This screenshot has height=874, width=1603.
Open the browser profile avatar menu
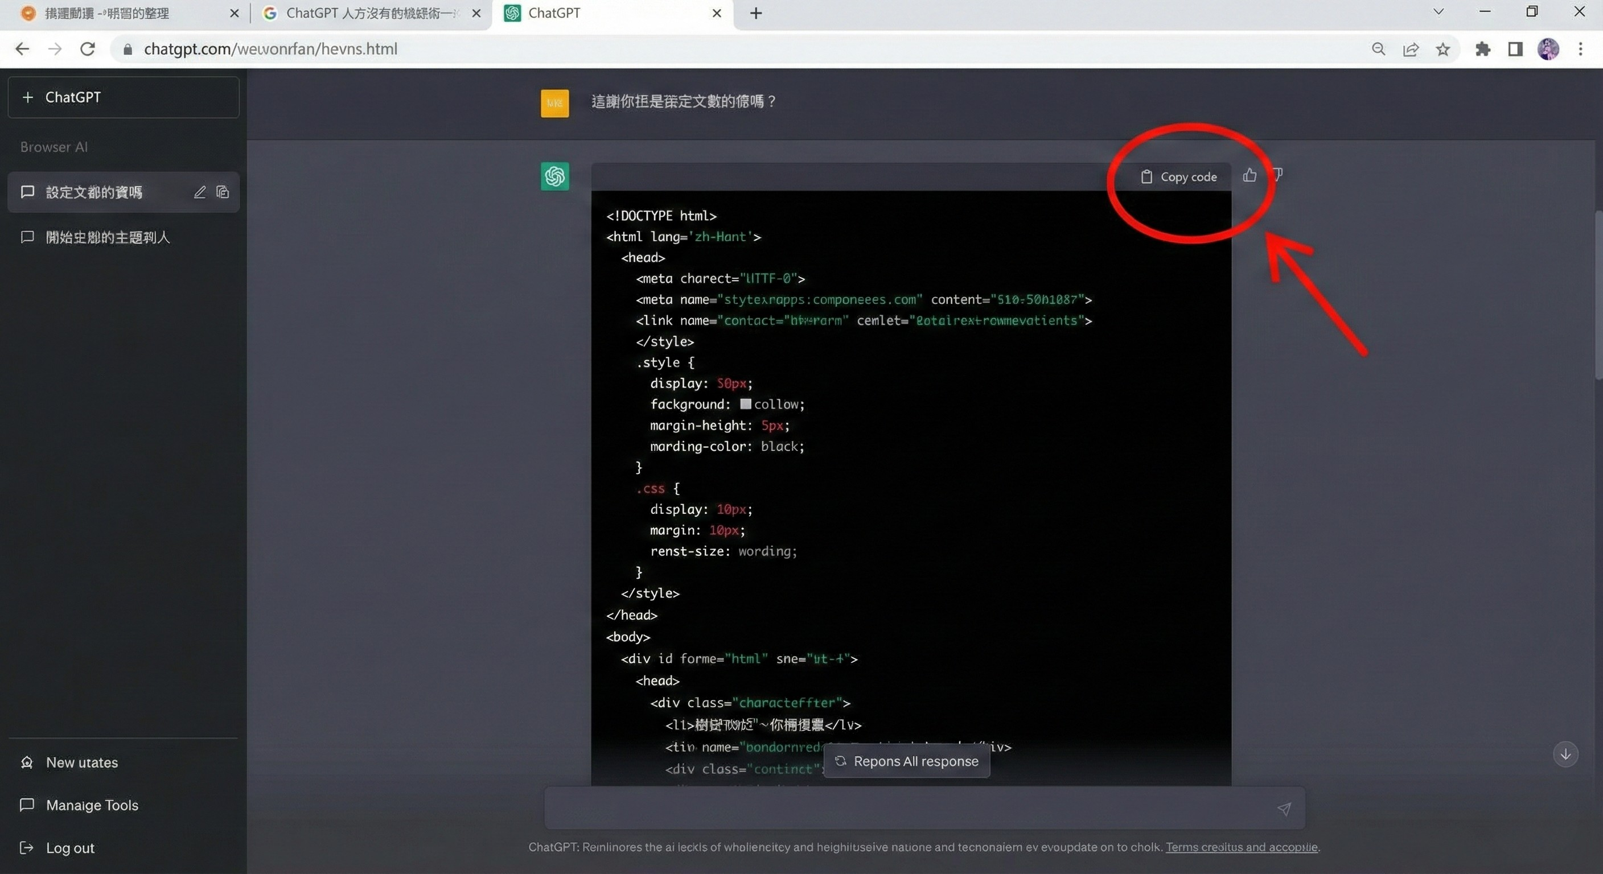point(1548,49)
